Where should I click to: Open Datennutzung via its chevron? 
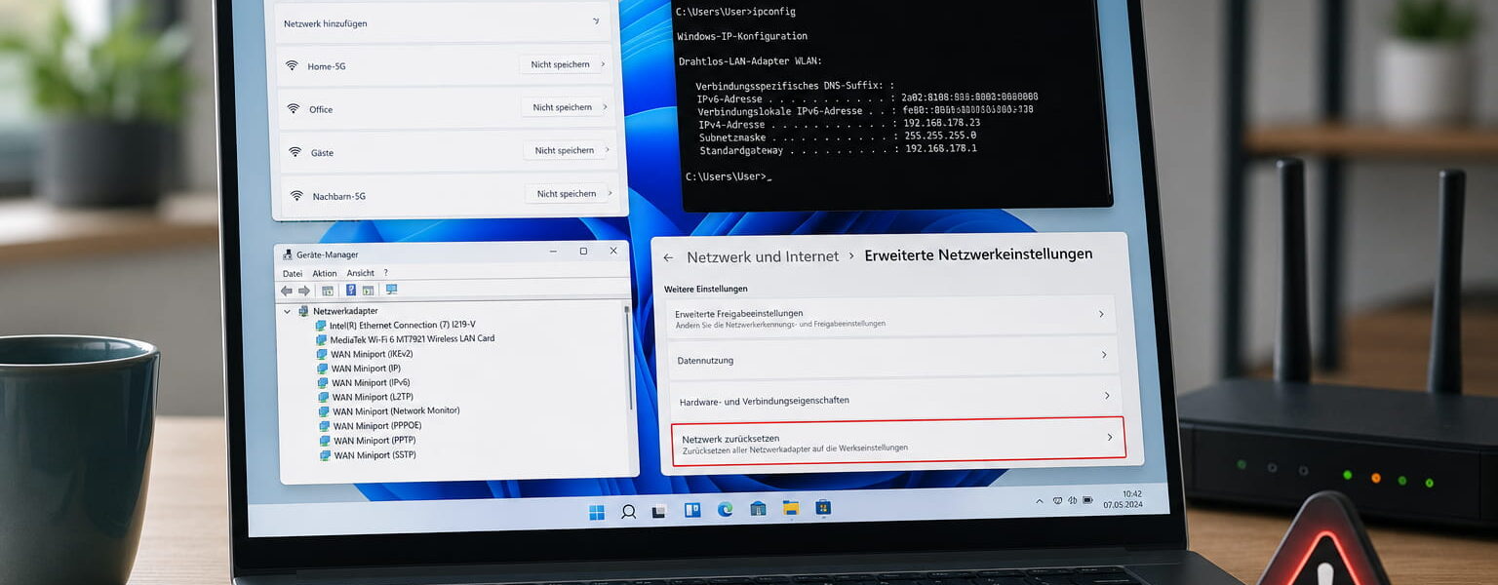(x=1104, y=355)
